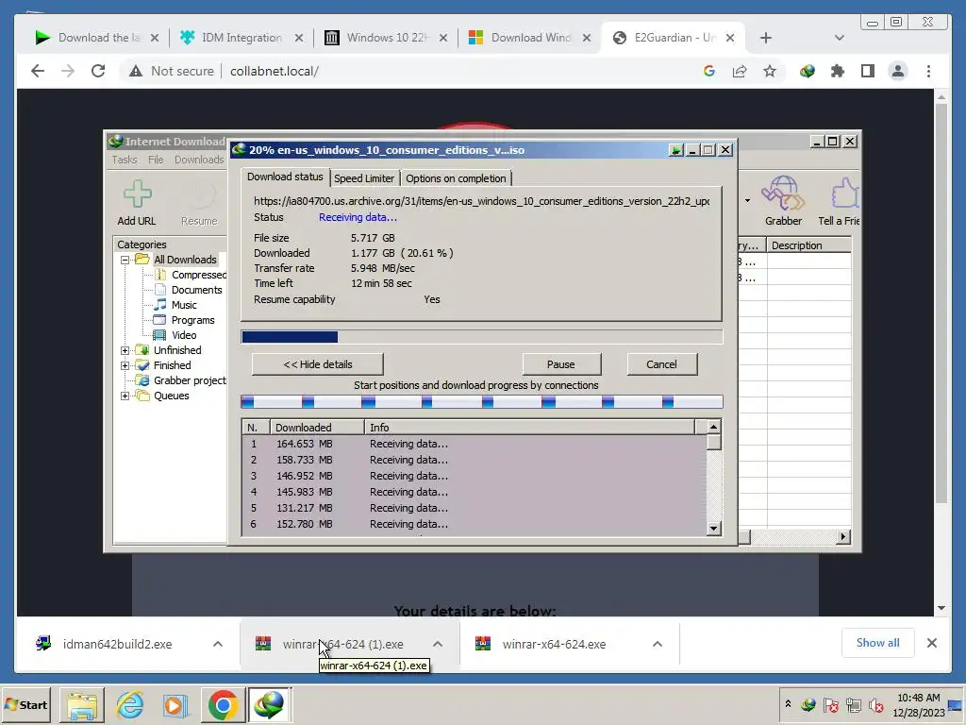Click Show all downloads button
Viewport: 966px width, 725px height.
click(x=878, y=643)
